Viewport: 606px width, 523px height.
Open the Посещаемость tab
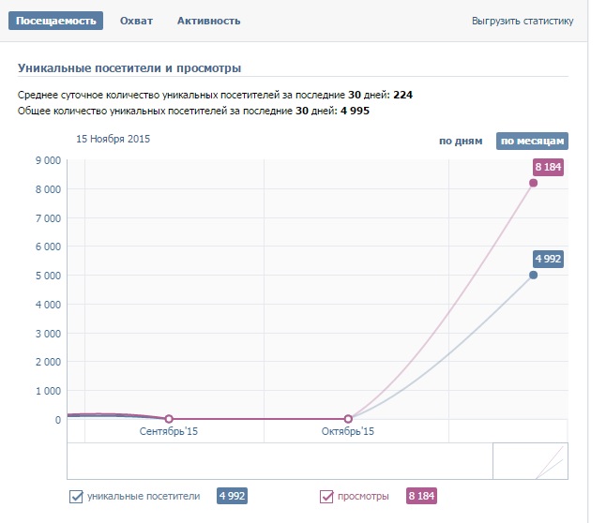click(x=55, y=21)
